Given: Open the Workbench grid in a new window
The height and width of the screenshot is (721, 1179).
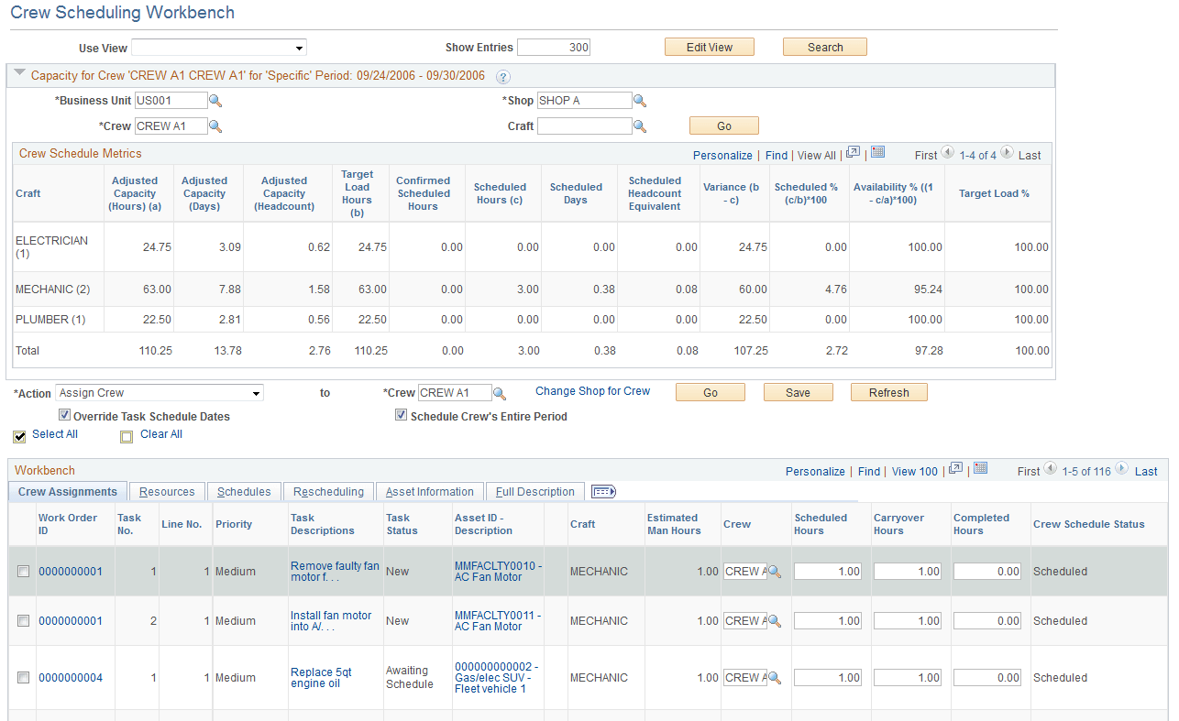Looking at the screenshot, I should 954,470.
